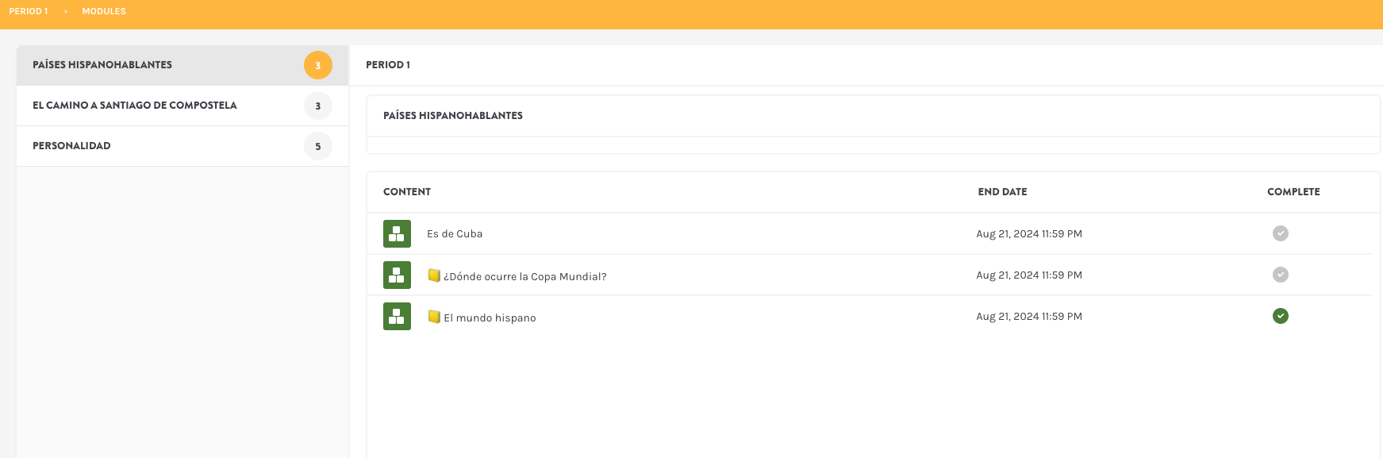Select the Países Hispanohablantes module in sidebar
1383x458 pixels.
coord(102,65)
